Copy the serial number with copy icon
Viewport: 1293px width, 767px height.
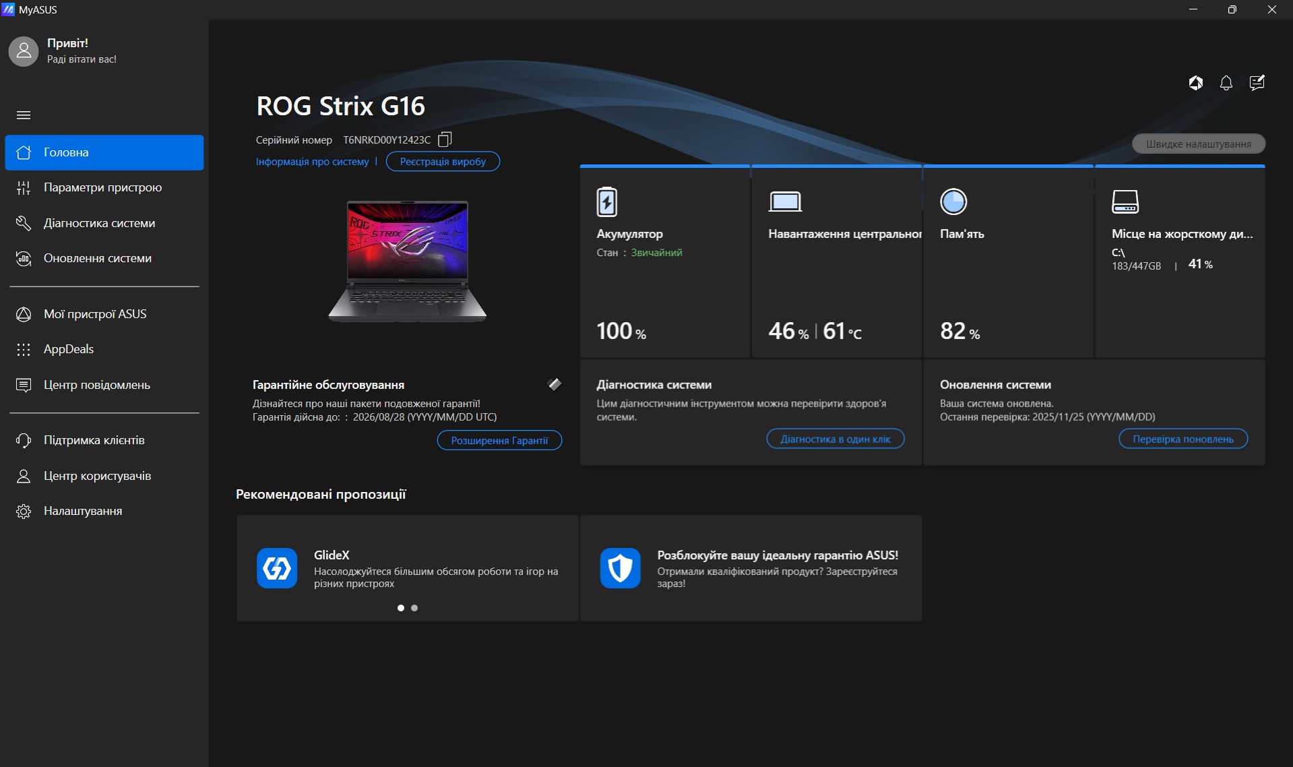pos(445,140)
